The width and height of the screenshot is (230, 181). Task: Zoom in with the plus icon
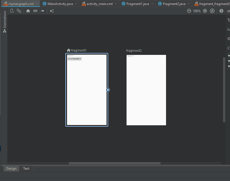(205, 11)
